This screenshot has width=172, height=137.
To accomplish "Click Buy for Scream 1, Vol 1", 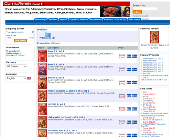I will point(129,109).
